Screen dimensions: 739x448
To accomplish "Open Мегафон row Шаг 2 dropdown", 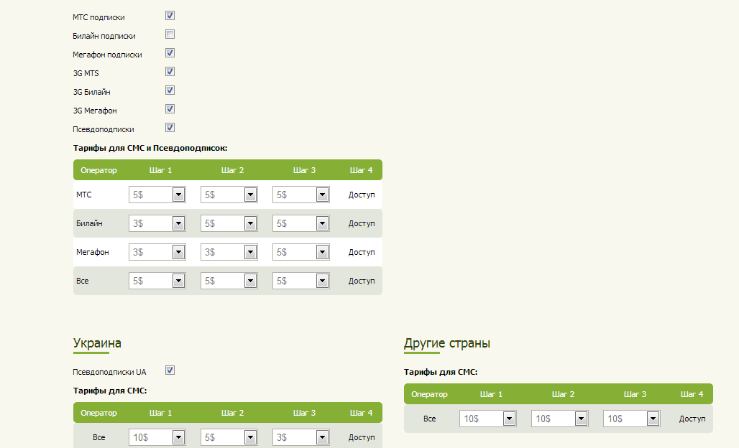I will 229,252.
